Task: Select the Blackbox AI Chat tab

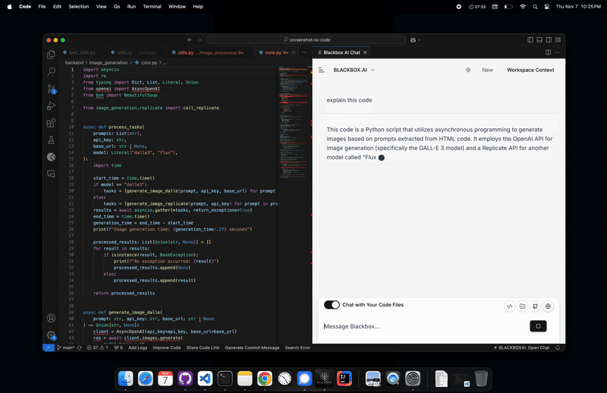Action: click(x=342, y=52)
